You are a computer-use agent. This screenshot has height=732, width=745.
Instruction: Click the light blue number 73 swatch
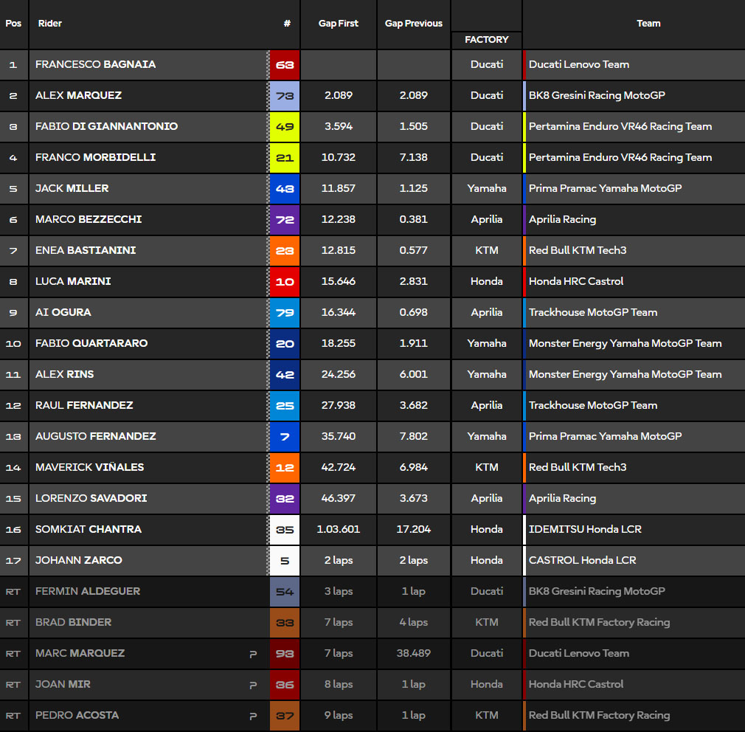click(285, 96)
